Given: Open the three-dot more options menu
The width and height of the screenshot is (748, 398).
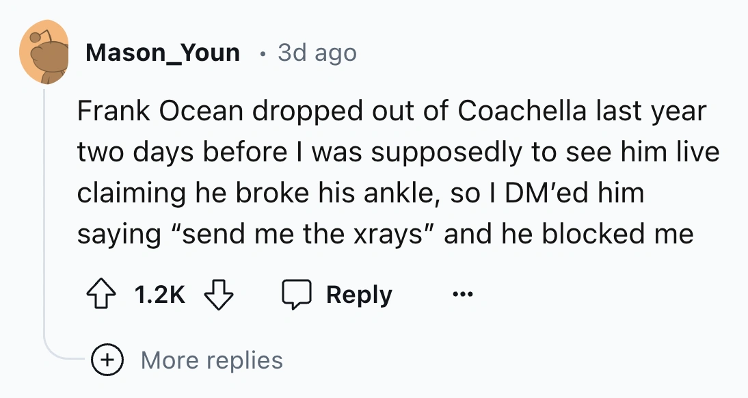Looking at the screenshot, I should pos(462,295).
